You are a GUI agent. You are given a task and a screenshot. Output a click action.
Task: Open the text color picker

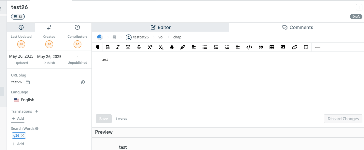pyautogui.click(x=172, y=47)
